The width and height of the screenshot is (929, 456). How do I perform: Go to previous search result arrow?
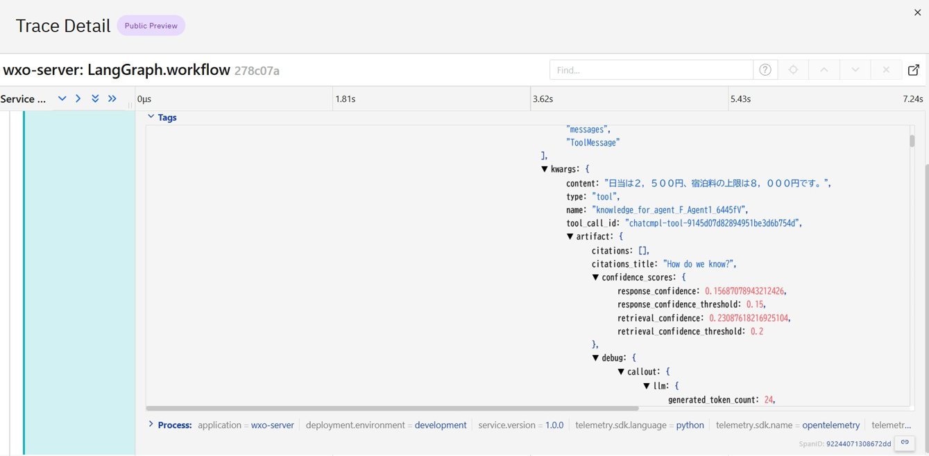tap(824, 70)
